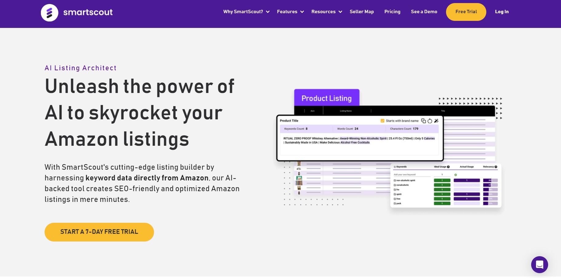Select the regenerate/refresh icon next to copy
561x278 pixels.
tap(430, 121)
